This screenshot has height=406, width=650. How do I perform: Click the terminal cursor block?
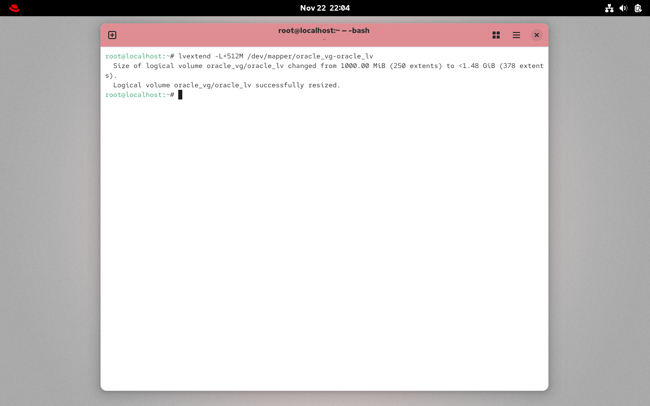[180, 94]
